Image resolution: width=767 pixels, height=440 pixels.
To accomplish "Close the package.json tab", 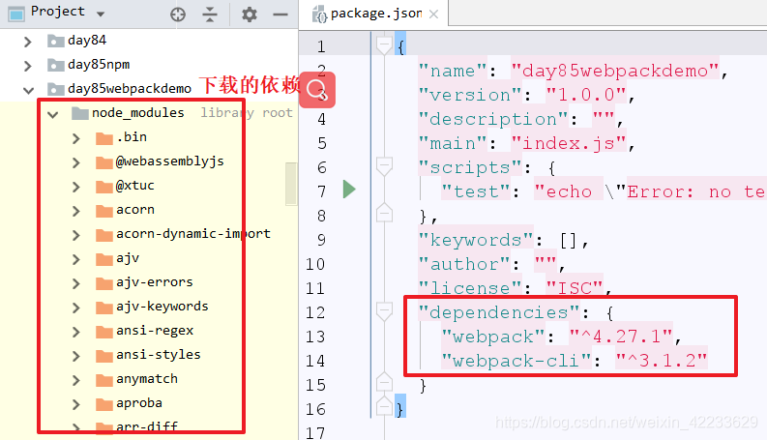I will point(433,15).
